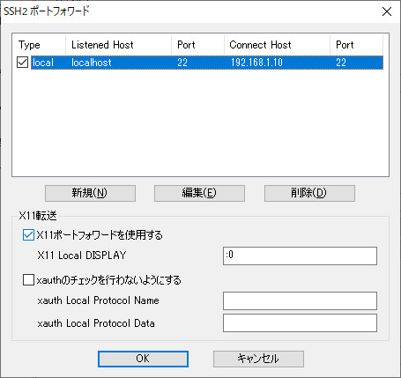Uncheck the local forwarding entry checkbox
401x378 pixels.
pos(22,63)
